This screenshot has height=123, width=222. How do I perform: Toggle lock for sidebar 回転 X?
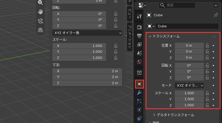pyautogui.click(x=116, y=14)
